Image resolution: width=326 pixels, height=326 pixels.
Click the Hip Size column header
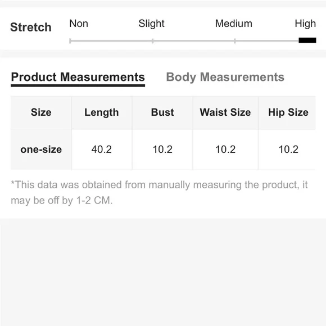pyautogui.click(x=288, y=112)
